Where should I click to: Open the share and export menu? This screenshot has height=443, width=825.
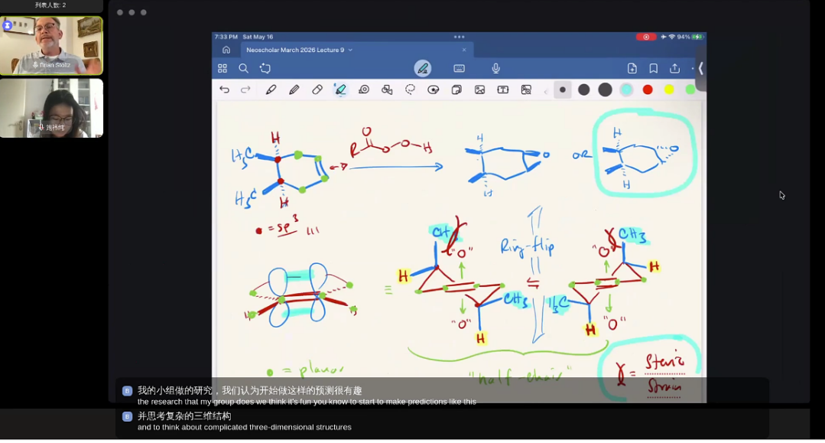pos(674,69)
